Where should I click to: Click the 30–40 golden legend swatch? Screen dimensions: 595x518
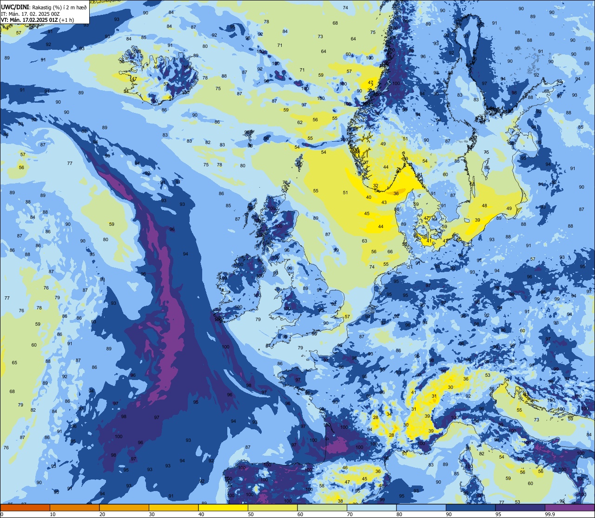point(173,507)
